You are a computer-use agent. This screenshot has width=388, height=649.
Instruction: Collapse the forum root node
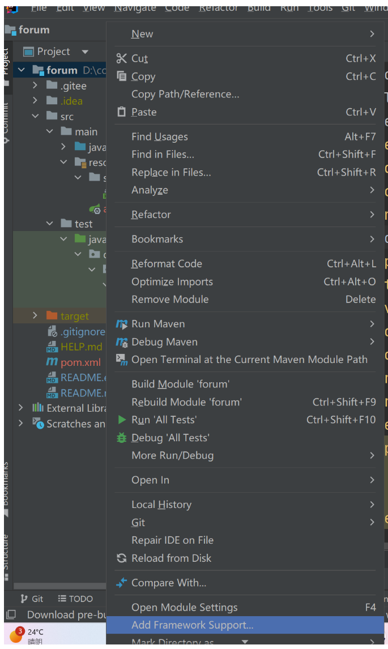point(22,70)
